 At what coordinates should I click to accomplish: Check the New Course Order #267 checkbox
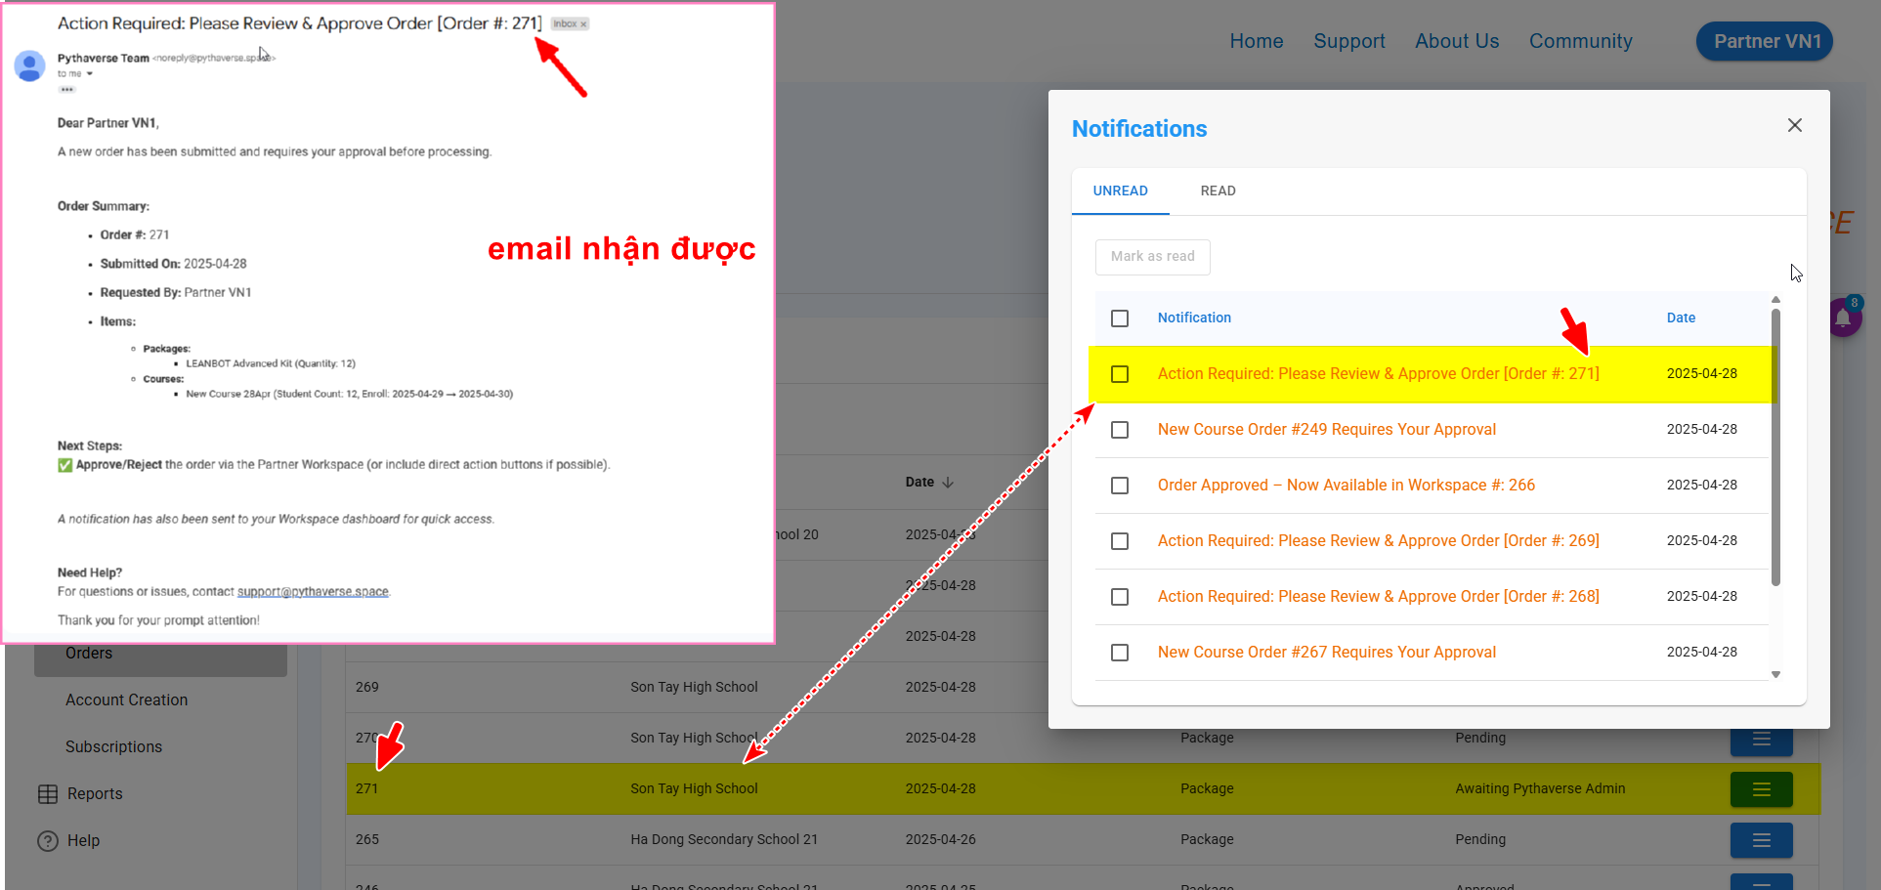(x=1120, y=653)
